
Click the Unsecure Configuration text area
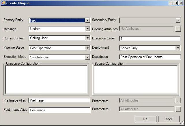click(46, 80)
